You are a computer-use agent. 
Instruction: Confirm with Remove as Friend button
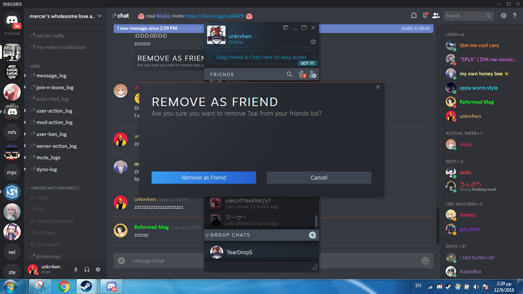(x=204, y=178)
